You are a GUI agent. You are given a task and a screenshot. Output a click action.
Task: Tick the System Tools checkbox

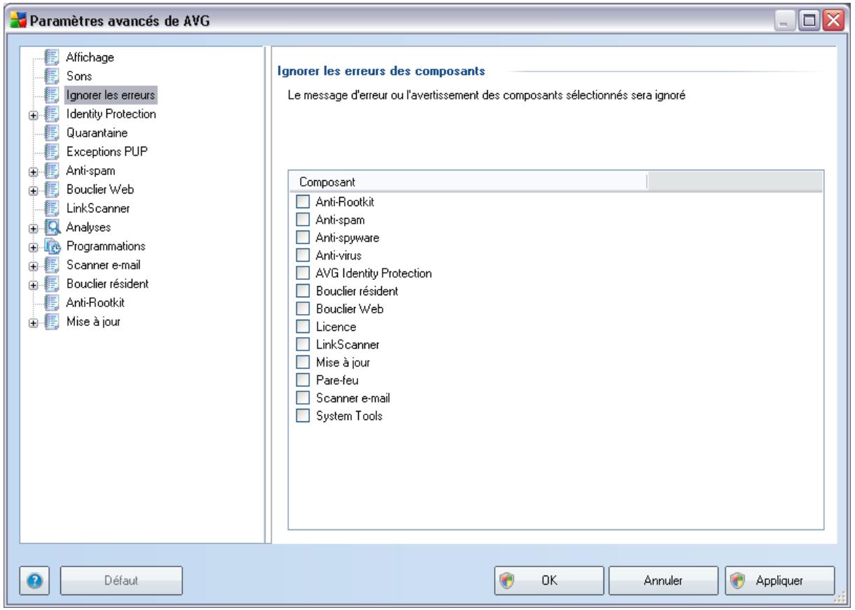pyautogui.click(x=302, y=416)
